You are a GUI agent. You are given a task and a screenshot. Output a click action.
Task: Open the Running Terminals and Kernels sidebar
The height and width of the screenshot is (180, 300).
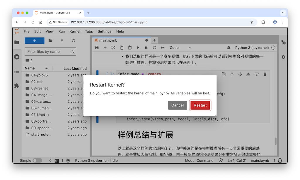17,57
